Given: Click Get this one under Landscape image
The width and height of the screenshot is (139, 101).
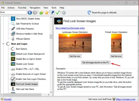Looking at the screenshot, I should tap(75, 56).
